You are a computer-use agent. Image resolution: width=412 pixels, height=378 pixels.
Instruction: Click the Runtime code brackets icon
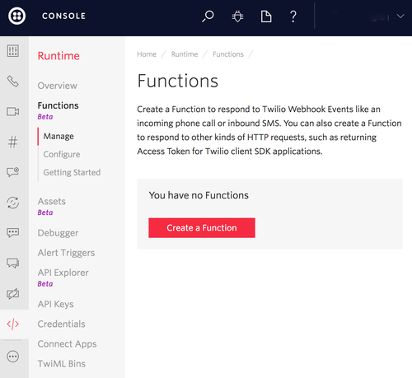tap(13, 324)
